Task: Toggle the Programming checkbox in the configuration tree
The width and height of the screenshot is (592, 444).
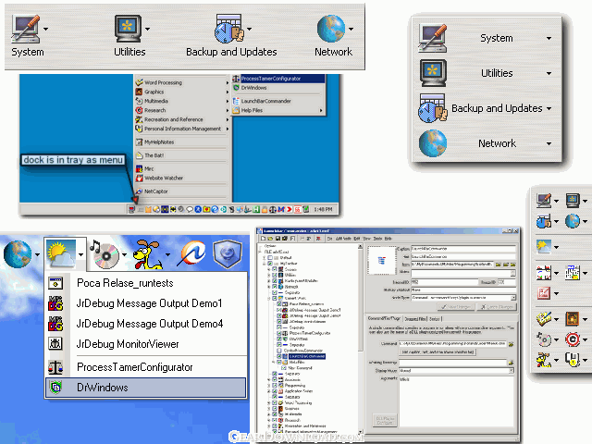Action: [275, 386]
